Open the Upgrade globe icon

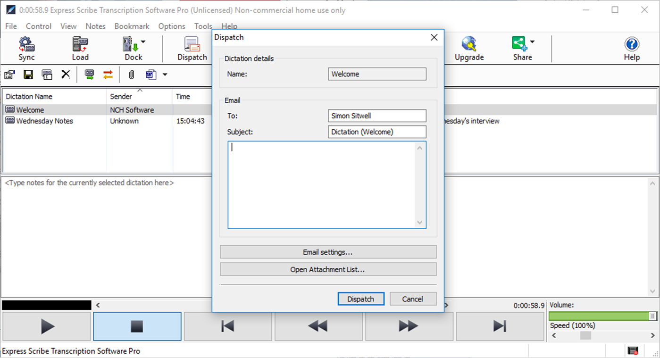click(469, 44)
